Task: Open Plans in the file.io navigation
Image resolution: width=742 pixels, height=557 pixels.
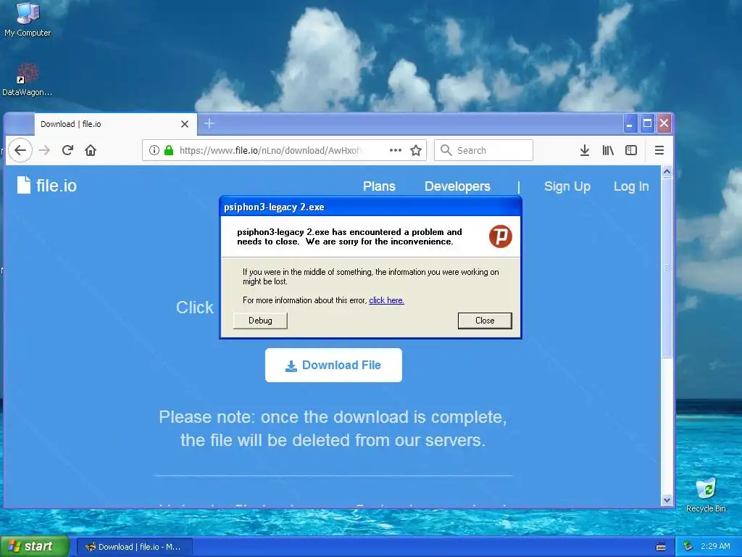Action: [x=379, y=186]
